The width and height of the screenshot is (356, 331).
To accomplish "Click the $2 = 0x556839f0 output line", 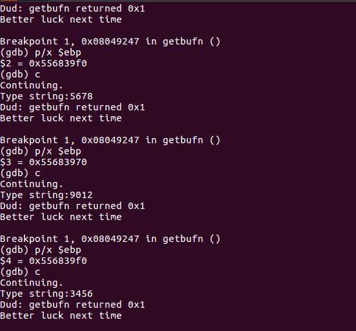I will point(43,63).
